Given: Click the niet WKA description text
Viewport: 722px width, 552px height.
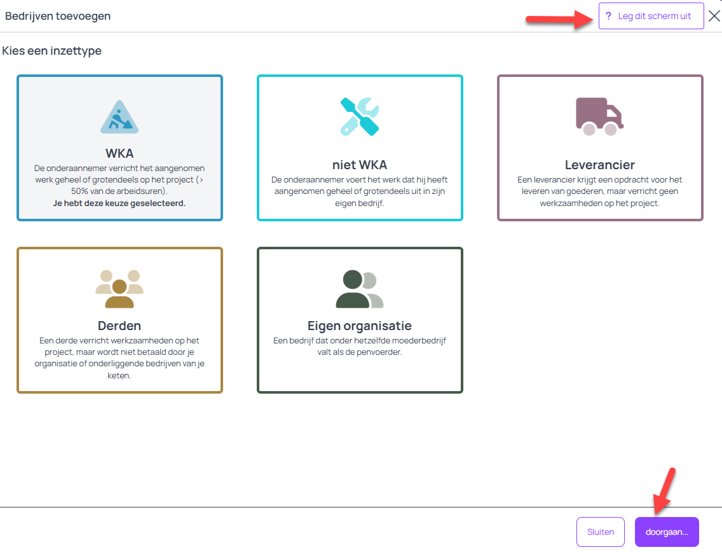Looking at the screenshot, I should [360, 191].
